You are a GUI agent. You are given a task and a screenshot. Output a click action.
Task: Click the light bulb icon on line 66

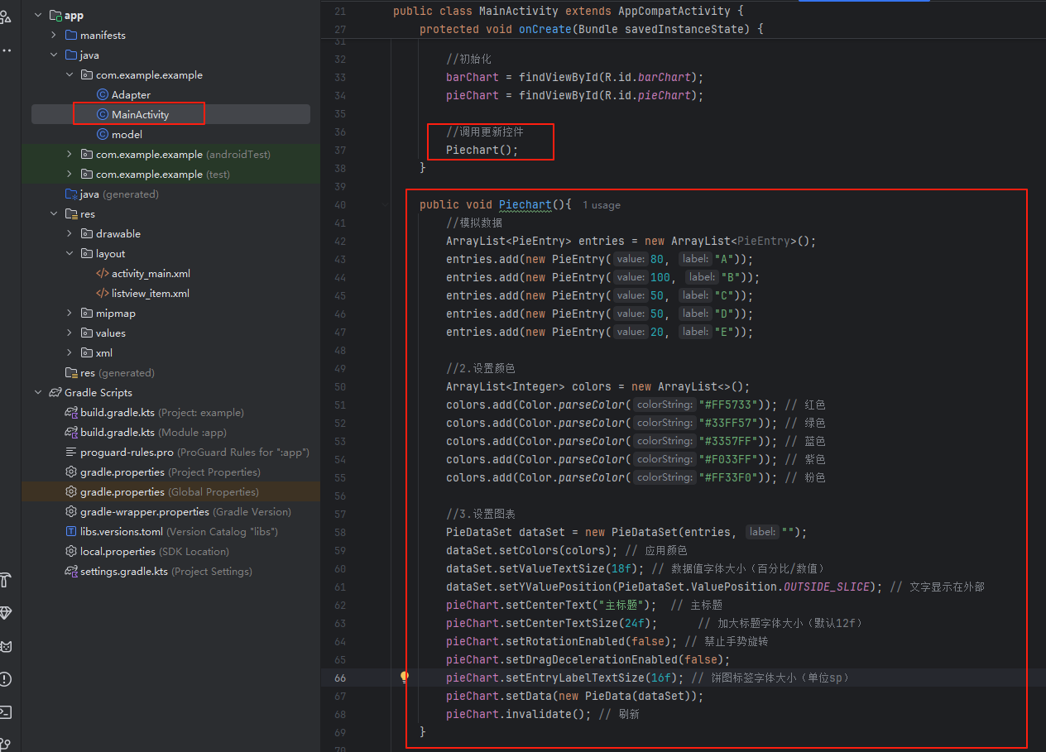coord(405,678)
